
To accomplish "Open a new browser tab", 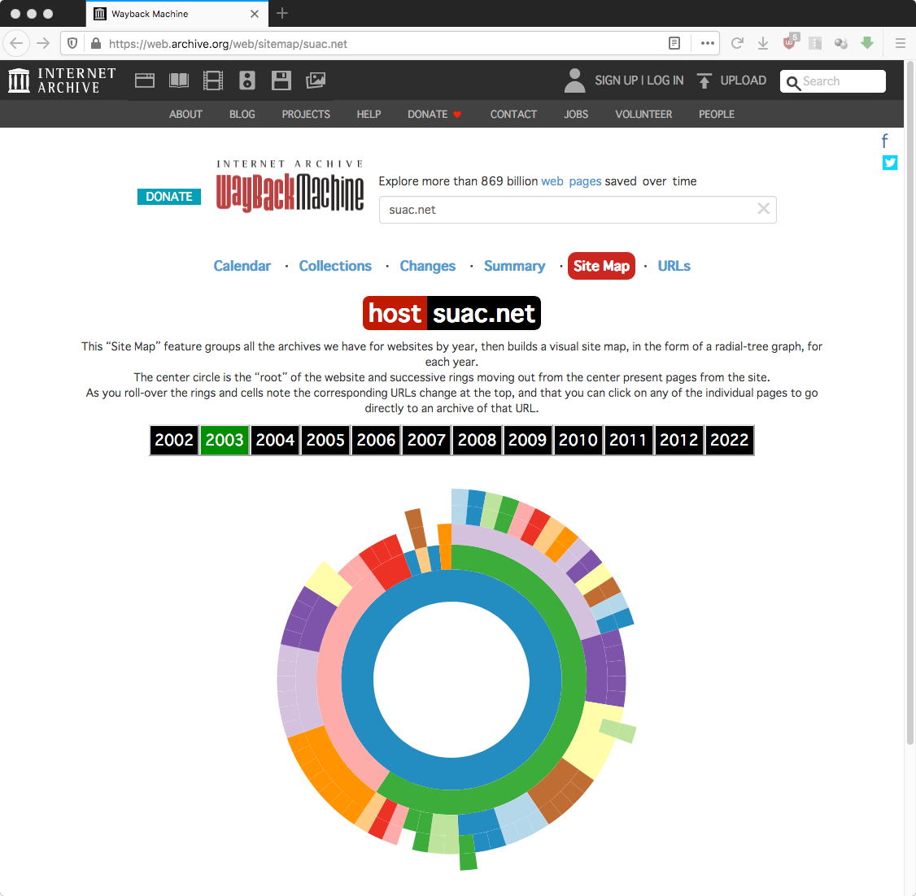I will coord(282,13).
